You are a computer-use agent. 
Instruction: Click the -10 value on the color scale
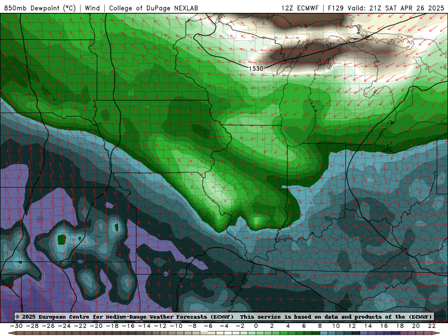[x=176, y=326]
